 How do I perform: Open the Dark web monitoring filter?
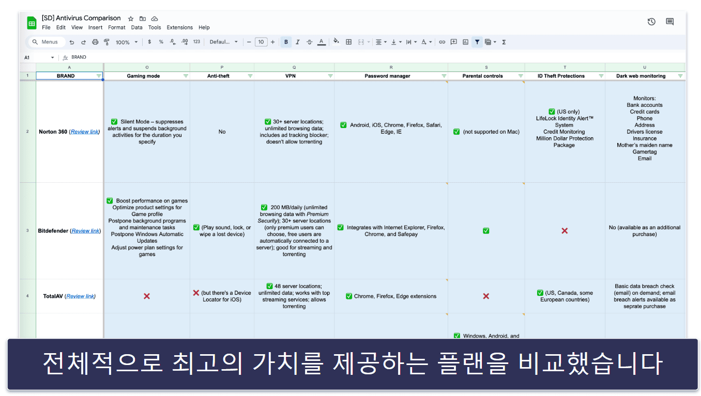tap(680, 76)
